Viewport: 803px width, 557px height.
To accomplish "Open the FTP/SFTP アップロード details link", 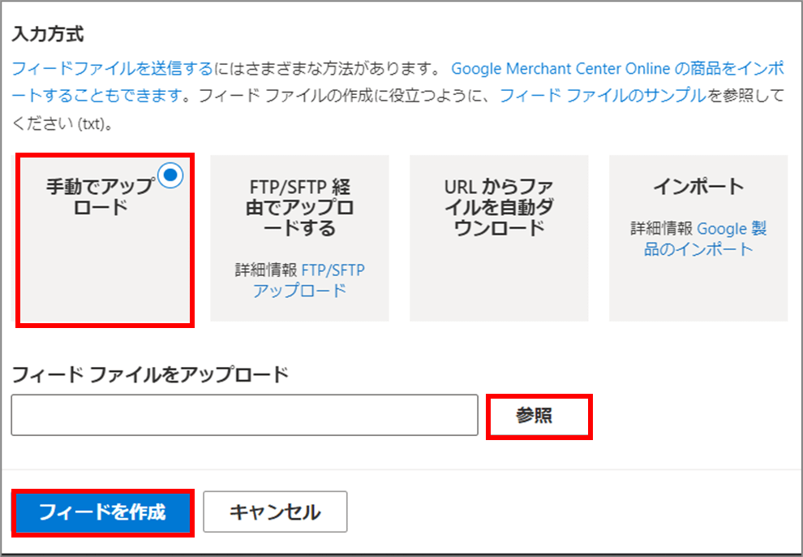I will tap(333, 270).
